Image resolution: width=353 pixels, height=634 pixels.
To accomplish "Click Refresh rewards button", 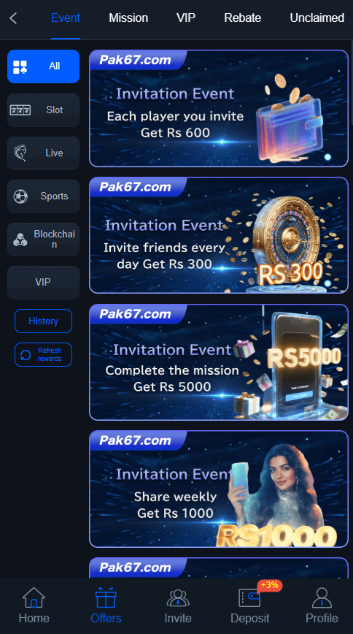I will pyautogui.click(x=43, y=354).
